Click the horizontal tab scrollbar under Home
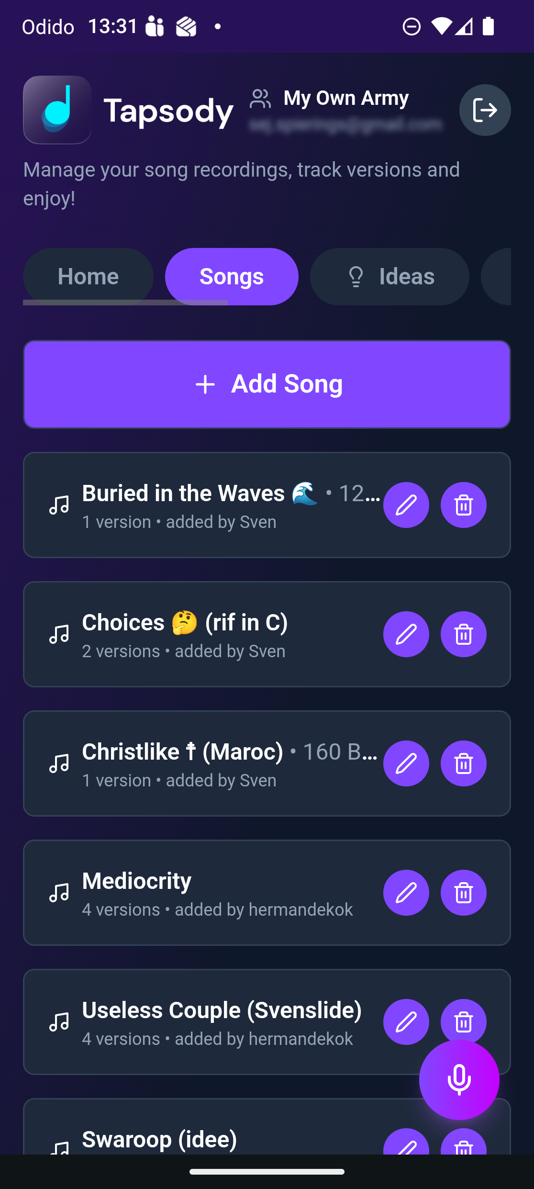534x1189 pixels. pyautogui.click(x=125, y=303)
